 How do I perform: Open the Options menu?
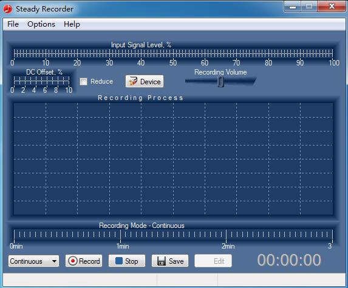tap(41, 24)
